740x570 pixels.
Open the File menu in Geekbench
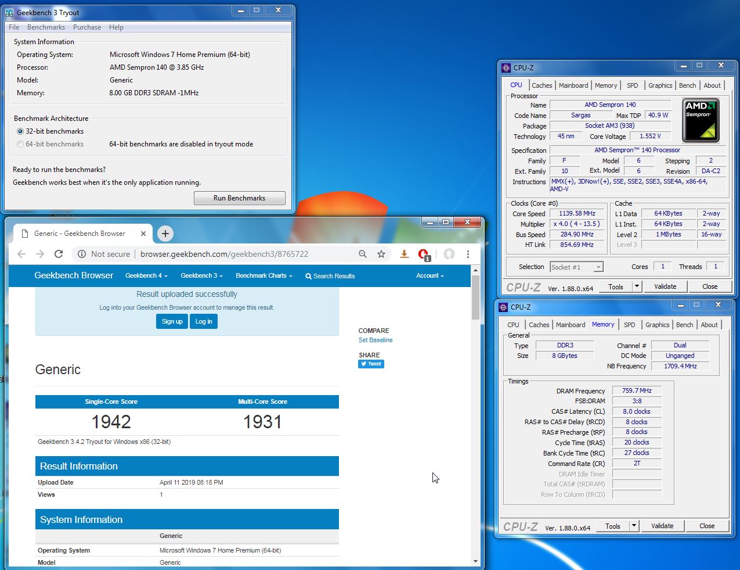tap(14, 27)
